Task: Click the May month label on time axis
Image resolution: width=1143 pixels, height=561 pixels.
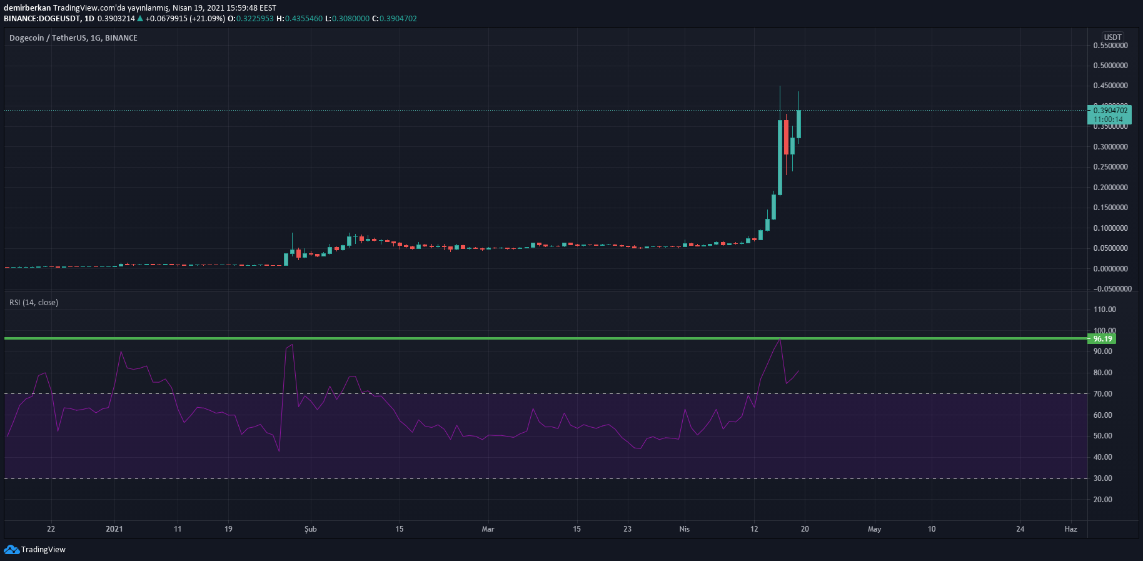Action: (874, 529)
